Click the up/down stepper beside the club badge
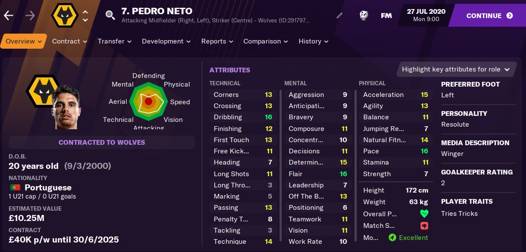526x252 pixels. (85, 16)
